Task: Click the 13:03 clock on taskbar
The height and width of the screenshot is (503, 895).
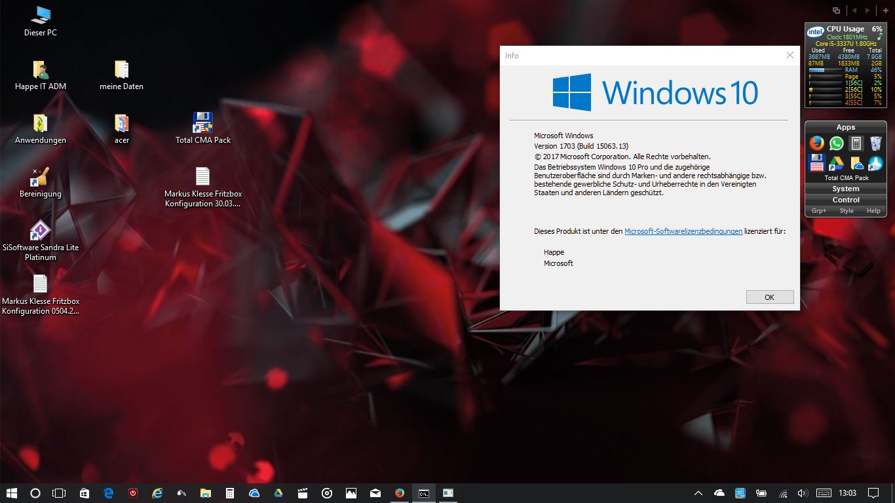Action: (x=848, y=493)
